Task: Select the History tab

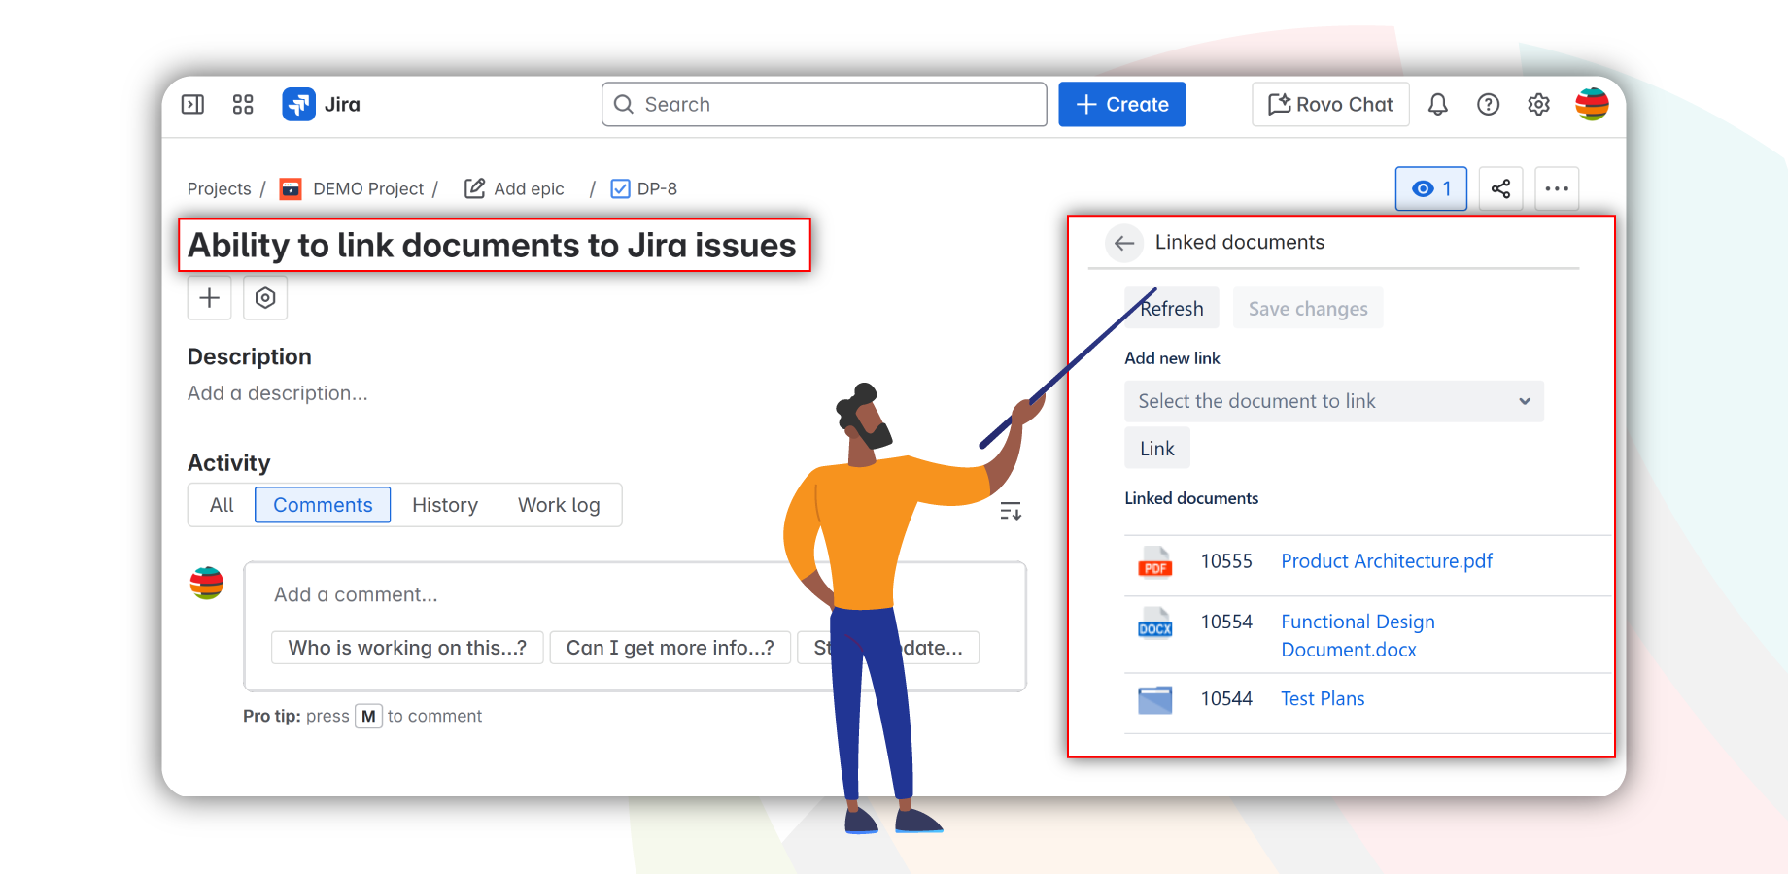Action: [x=445, y=505]
